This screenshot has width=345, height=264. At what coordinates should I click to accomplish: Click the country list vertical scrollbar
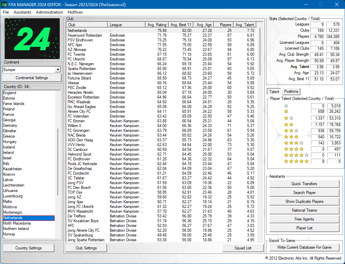tap(58, 162)
